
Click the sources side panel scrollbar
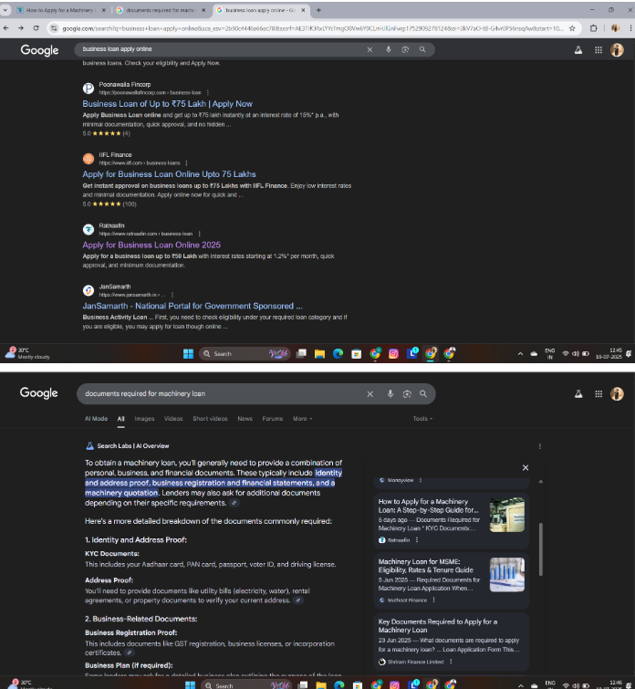click(x=540, y=549)
